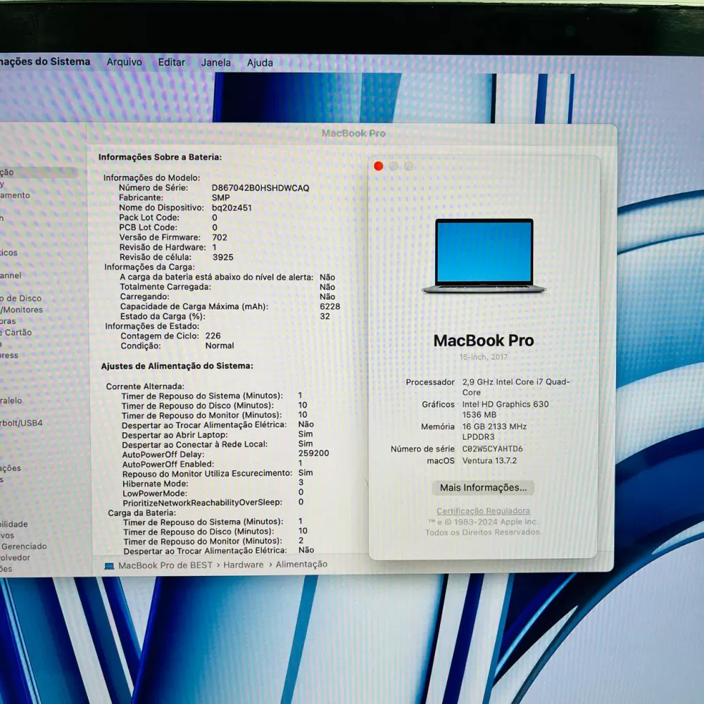The image size is (704, 704).
Task: Open the Certificação Reguladora link
Action: [x=483, y=511]
